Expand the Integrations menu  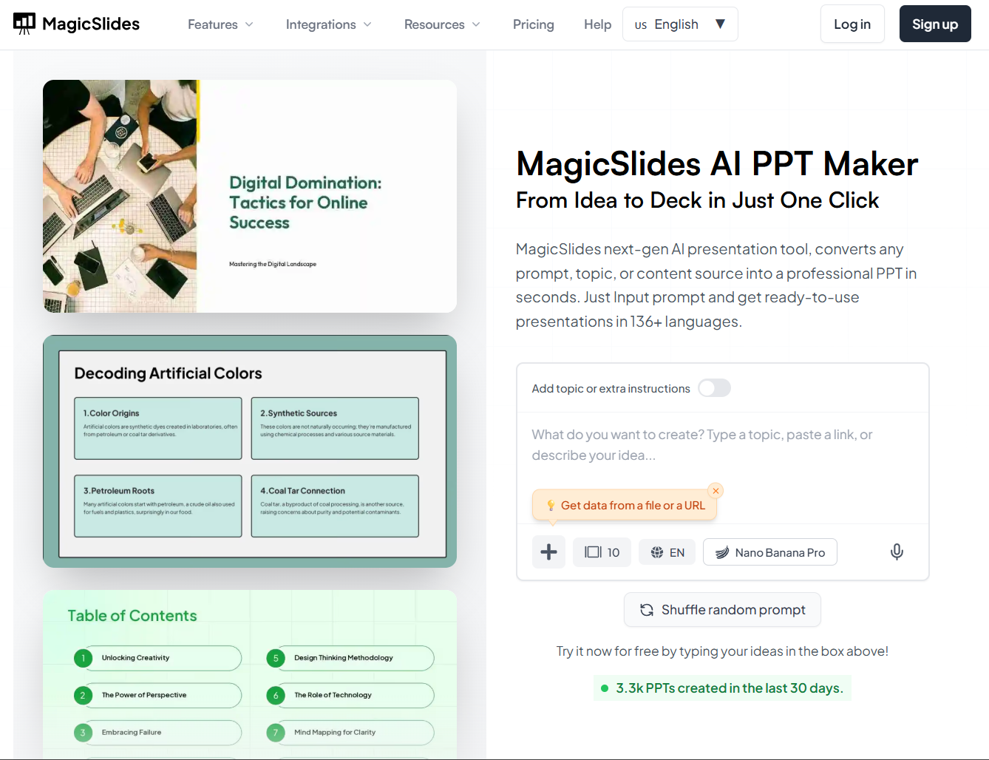(328, 24)
